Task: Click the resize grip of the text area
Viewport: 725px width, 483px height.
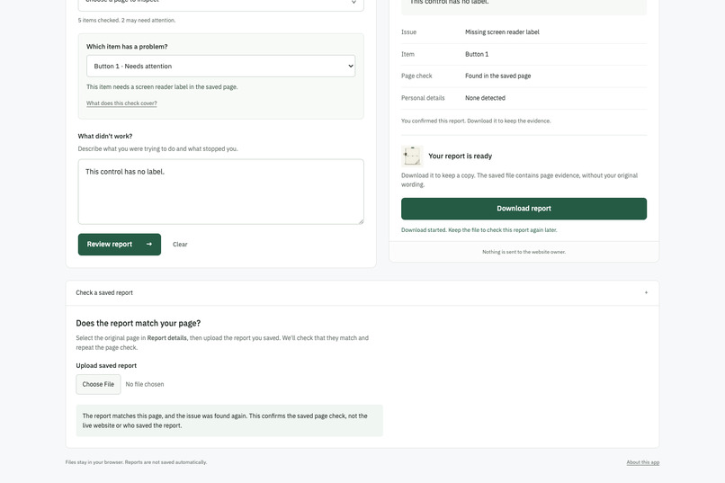Action: point(361,221)
